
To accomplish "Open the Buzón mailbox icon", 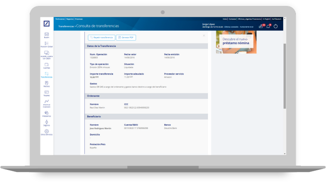I will (47, 34).
